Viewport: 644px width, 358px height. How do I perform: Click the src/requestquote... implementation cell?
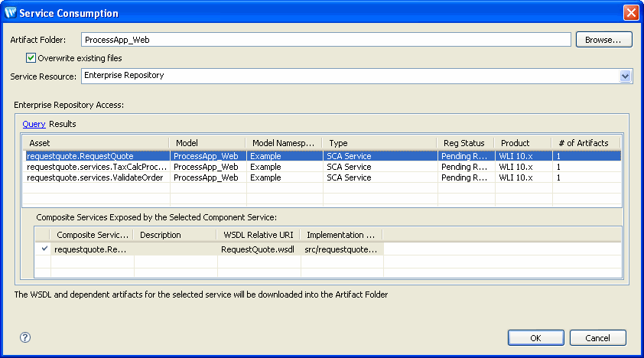(341, 249)
